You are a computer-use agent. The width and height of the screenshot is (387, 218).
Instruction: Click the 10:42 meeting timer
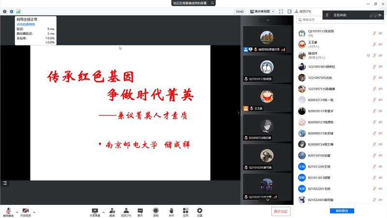pyautogui.click(x=239, y=11)
